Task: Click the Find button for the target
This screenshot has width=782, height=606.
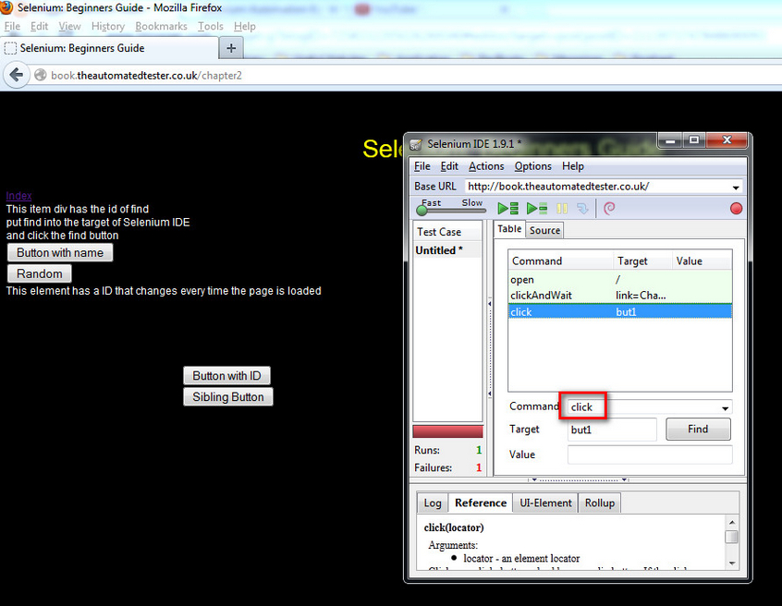Action: pyautogui.click(x=698, y=429)
